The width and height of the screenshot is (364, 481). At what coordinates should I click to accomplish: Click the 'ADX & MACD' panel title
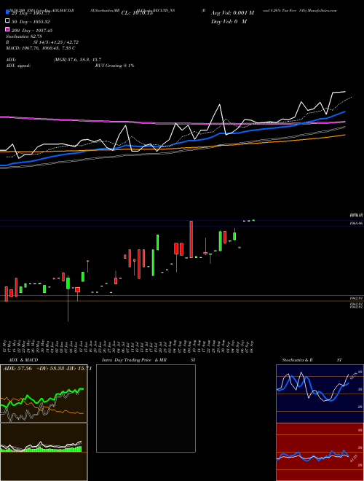coord(23,360)
